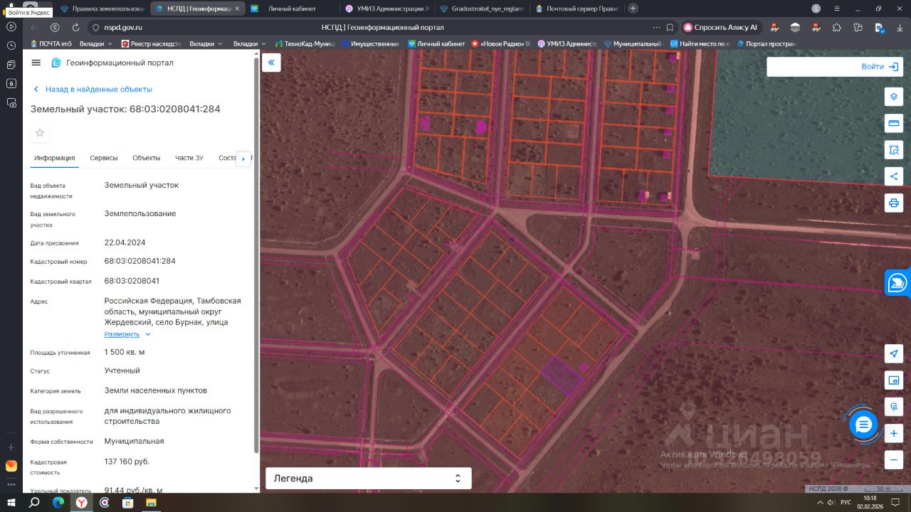This screenshot has height=512, width=911.
Task: Select the ruler measurement tool
Action: point(894,123)
